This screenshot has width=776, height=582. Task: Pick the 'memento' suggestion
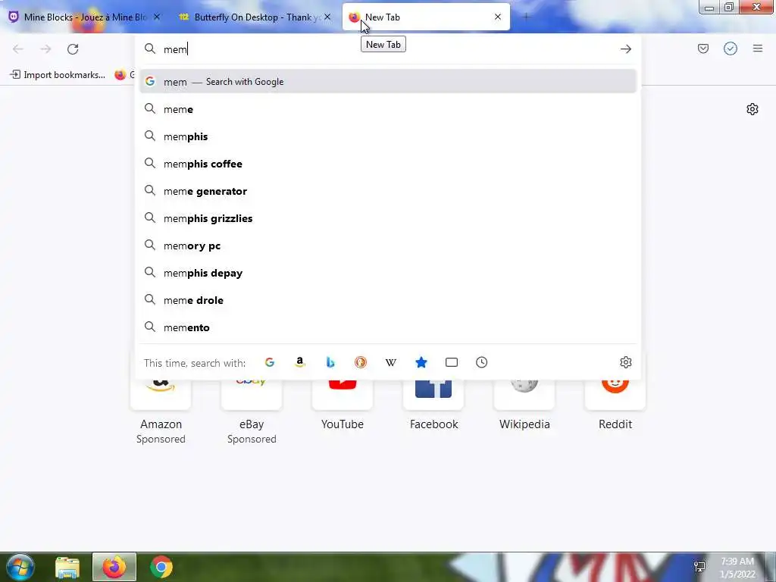coord(388,327)
